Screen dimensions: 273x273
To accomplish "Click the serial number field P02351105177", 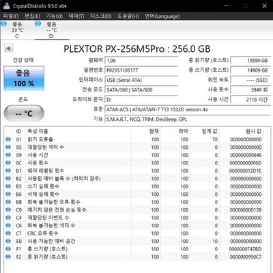I will (141, 70).
